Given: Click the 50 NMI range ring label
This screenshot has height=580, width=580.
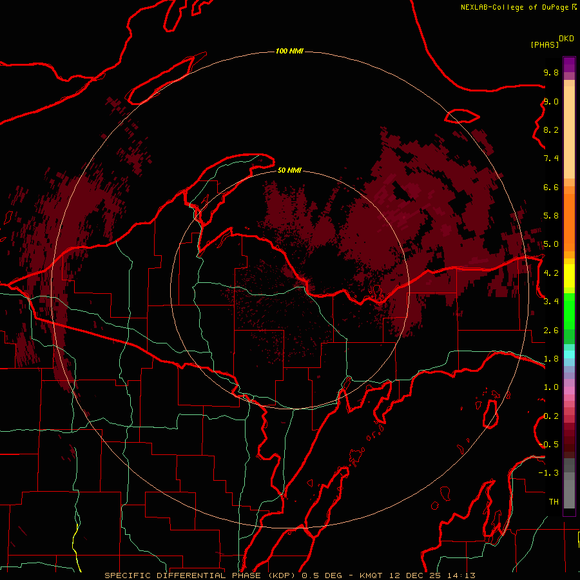Looking at the screenshot, I should [x=289, y=170].
